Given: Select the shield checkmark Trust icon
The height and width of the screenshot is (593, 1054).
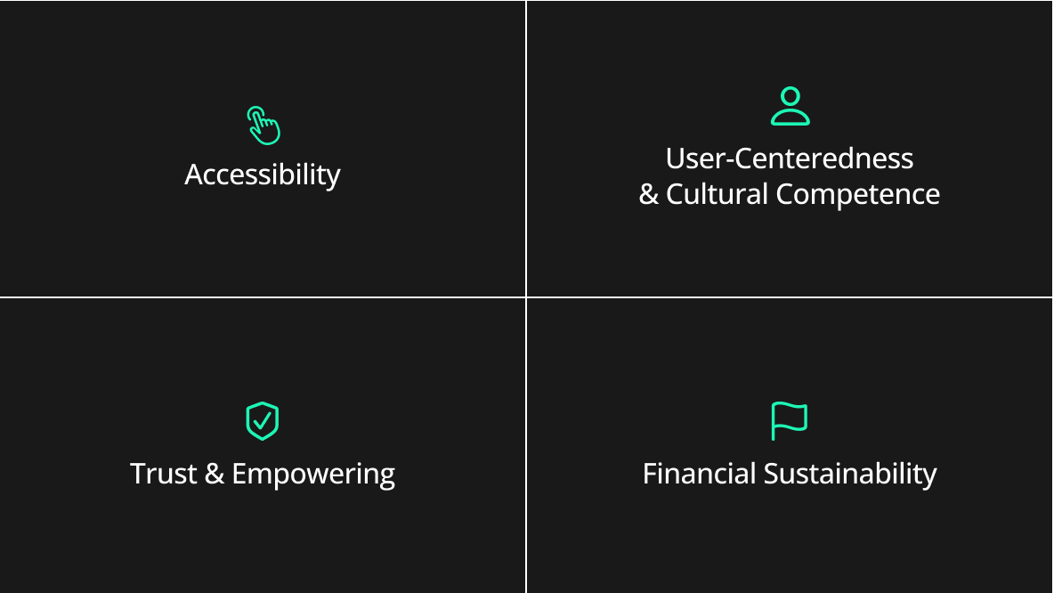Looking at the screenshot, I should pyautogui.click(x=263, y=420).
